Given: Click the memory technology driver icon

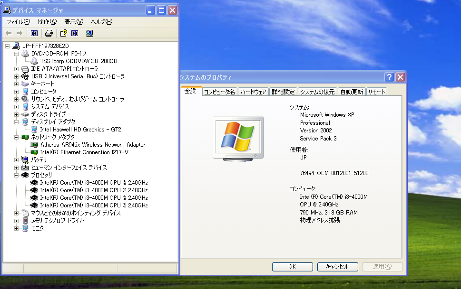Looking at the screenshot, I should 25,221.
